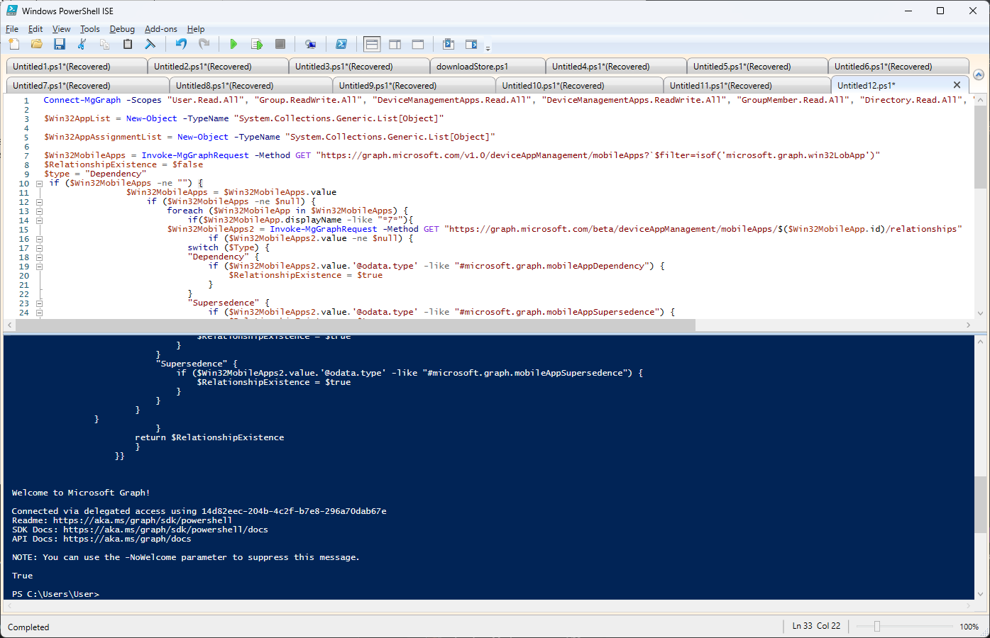Collapse the Supersedence block at line 23
Image resolution: width=990 pixels, height=638 pixels.
[39, 303]
